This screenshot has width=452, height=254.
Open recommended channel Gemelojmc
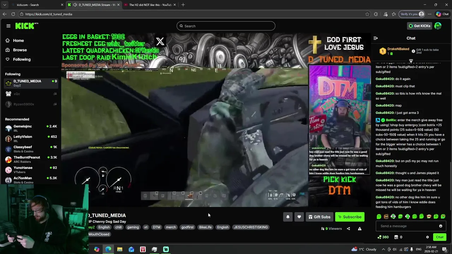coord(31,128)
